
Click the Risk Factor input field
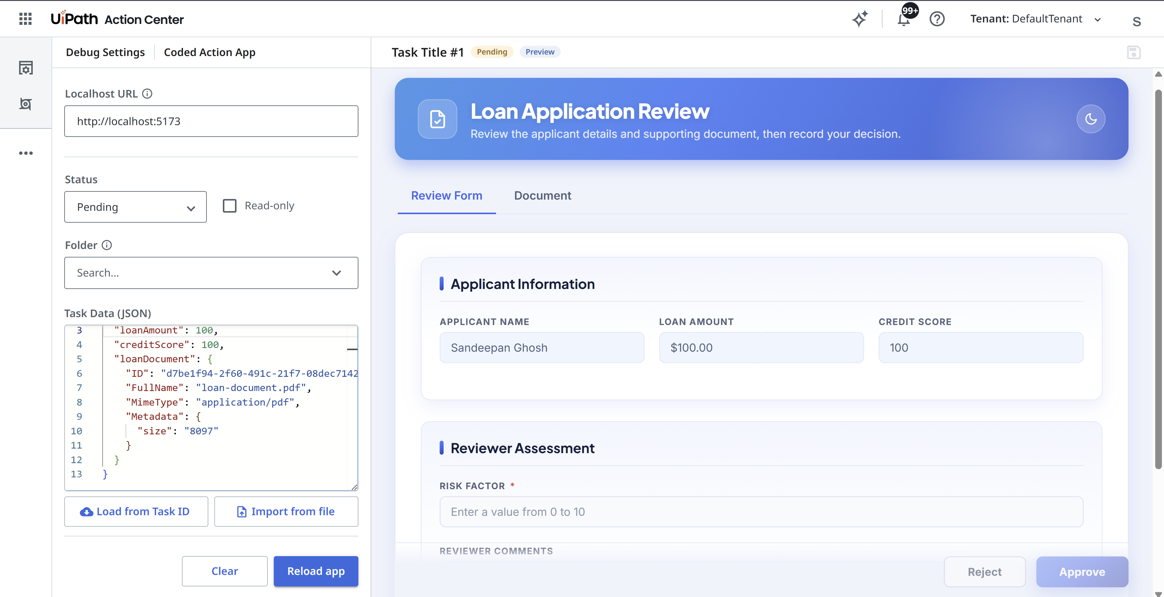click(x=761, y=512)
